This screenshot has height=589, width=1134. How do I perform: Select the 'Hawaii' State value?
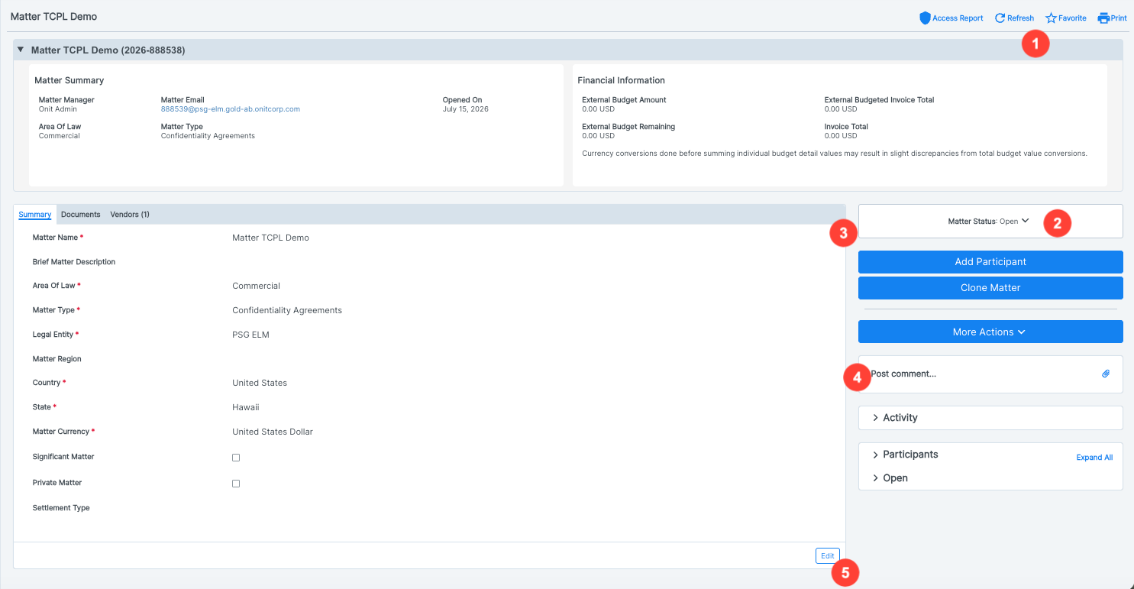click(x=246, y=407)
